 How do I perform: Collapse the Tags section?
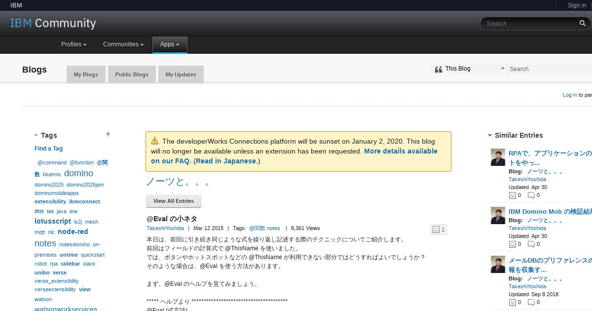point(36,135)
